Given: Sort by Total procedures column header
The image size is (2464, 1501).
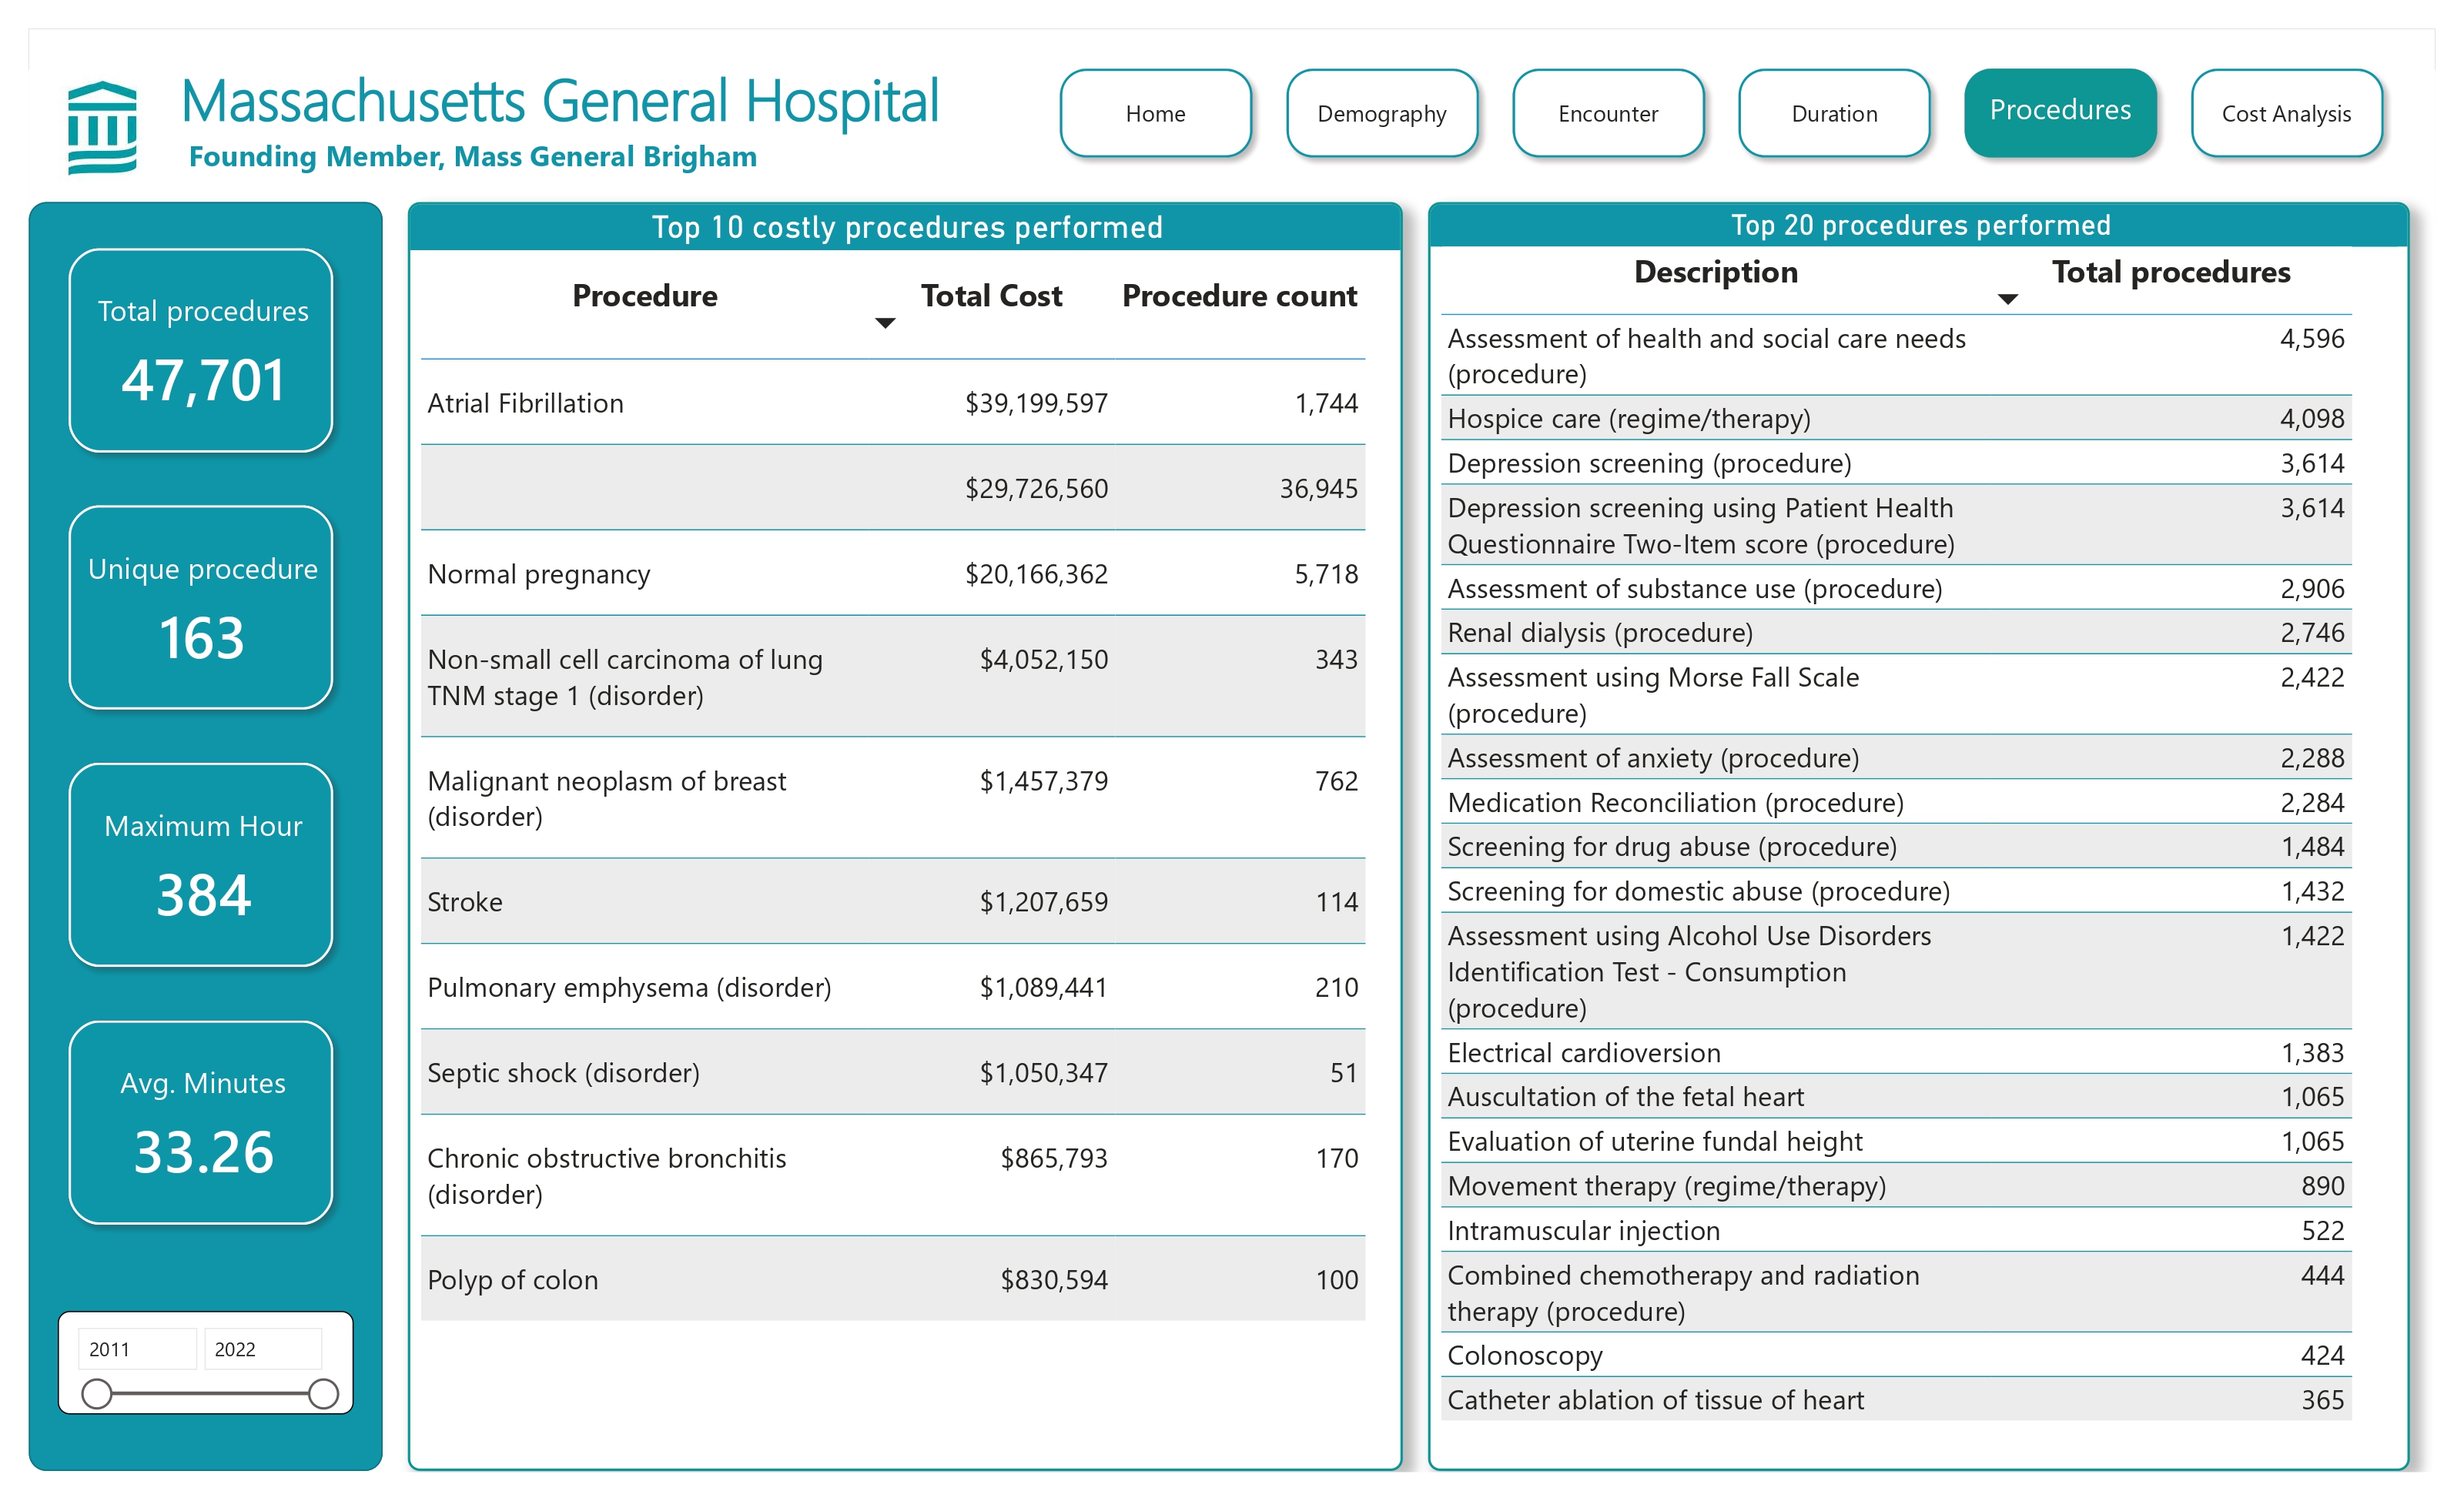Looking at the screenshot, I should pyautogui.click(x=2170, y=272).
